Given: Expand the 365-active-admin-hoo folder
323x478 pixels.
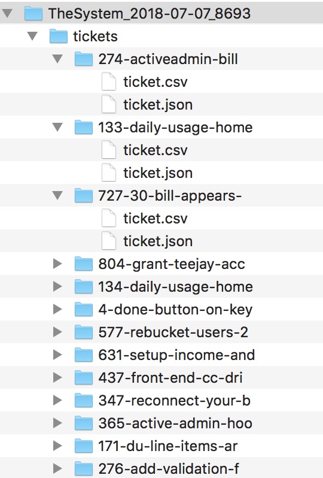Looking at the screenshot, I should (57, 423).
